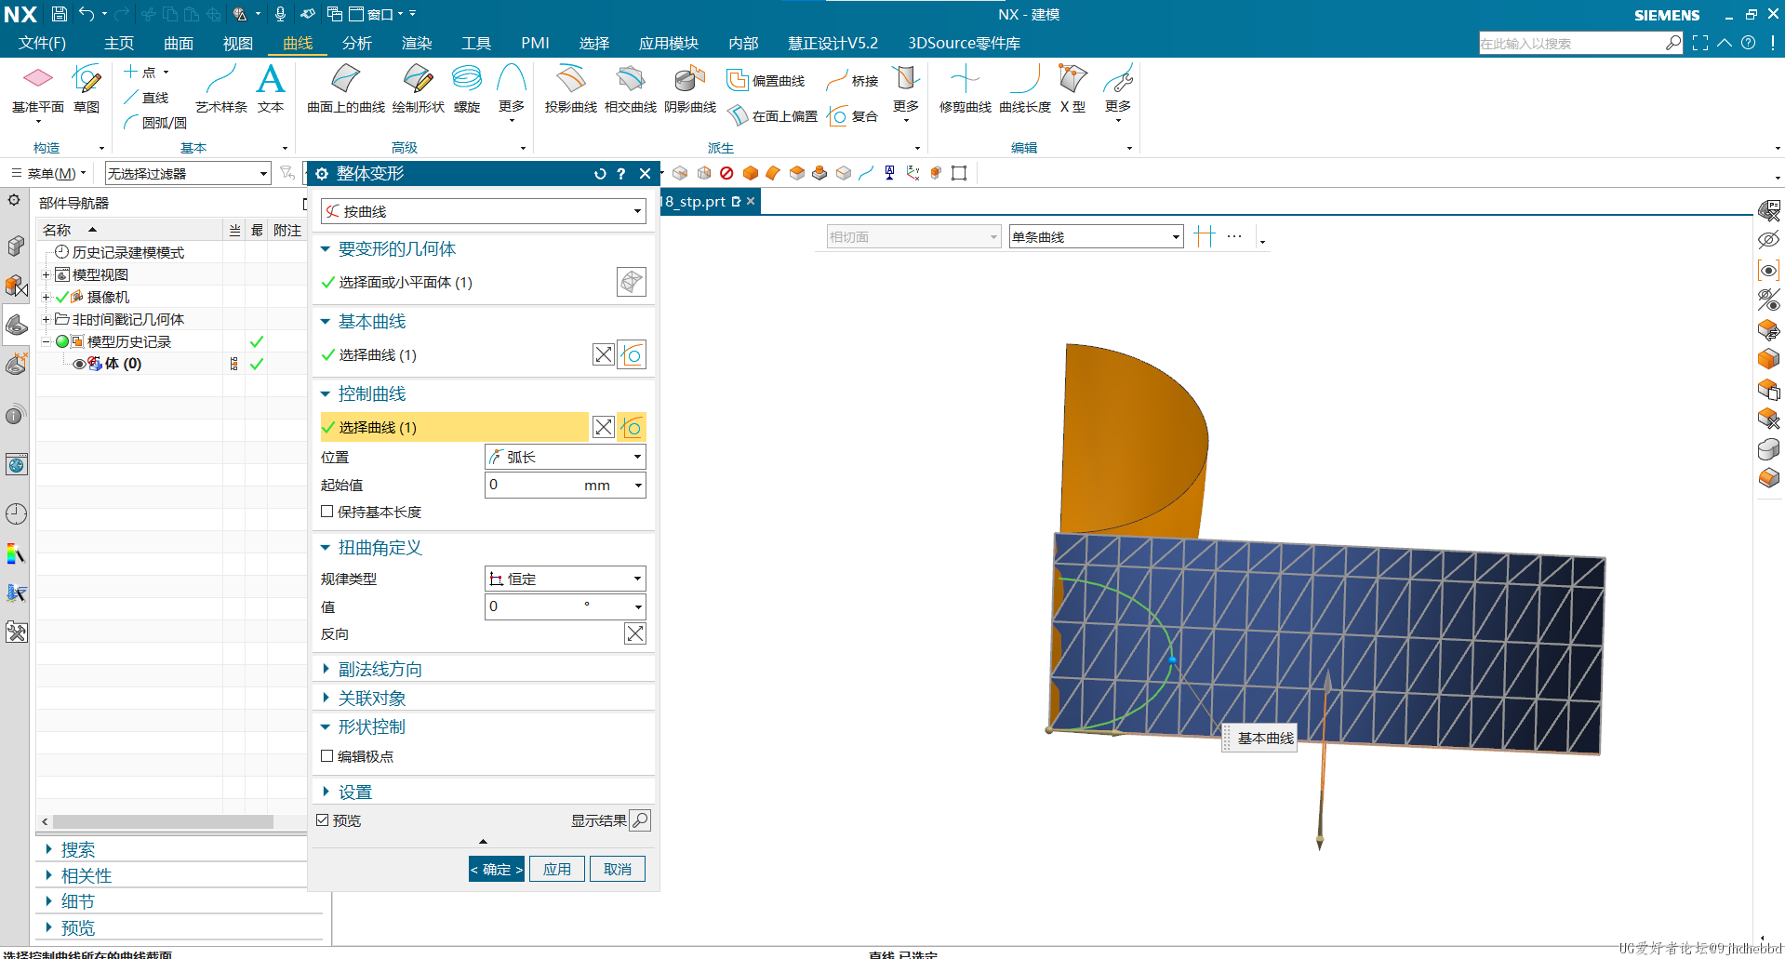1785x959 pixels.
Task: Click the navigator horizontal scrollbar
Action: (x=163, y=821)
